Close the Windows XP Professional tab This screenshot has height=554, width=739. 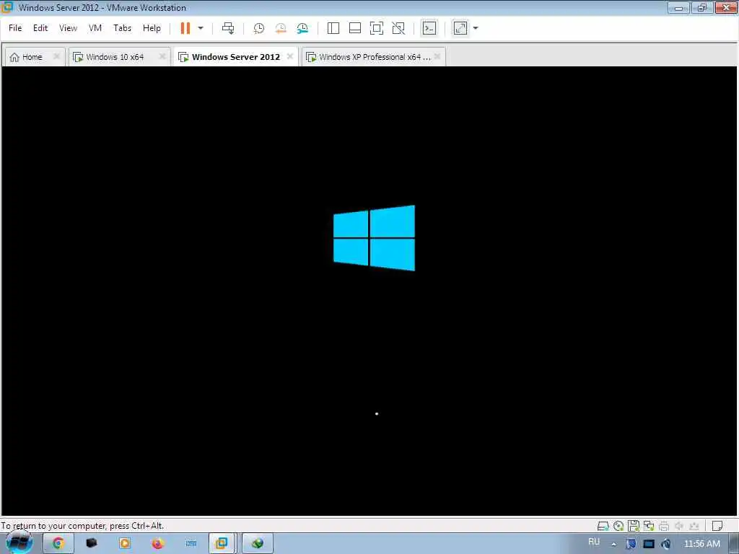pos(437,56)
